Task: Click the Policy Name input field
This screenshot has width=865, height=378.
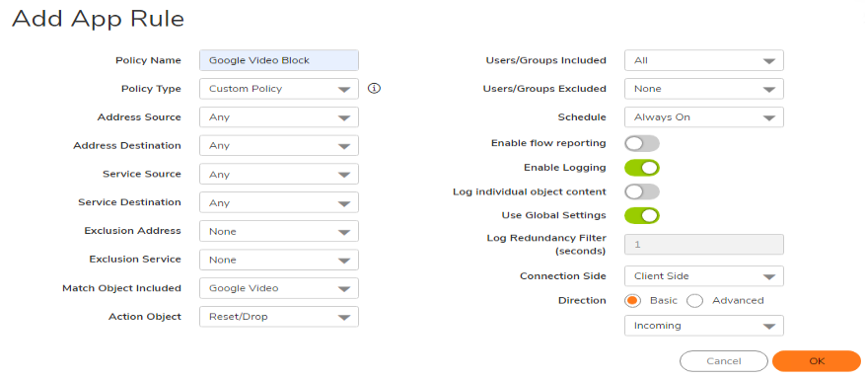Action: tap(279, 61)
